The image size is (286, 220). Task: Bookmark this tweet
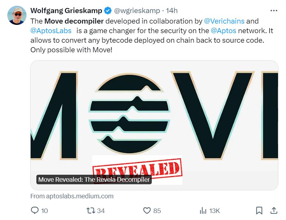tap(259, 210)
